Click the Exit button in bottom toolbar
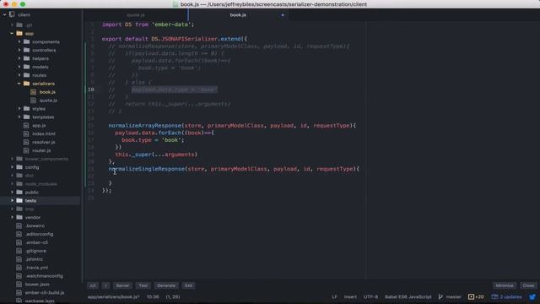Viewport: 540px width, 304px height. [188, 285]
